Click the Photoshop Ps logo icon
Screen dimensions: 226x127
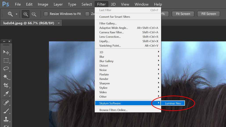[6, 4]
